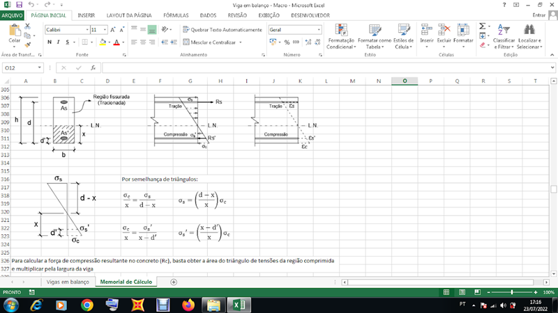Viewport: 558px width, 313px height.
Task: Toggle align text left
Action: point(134,42)
